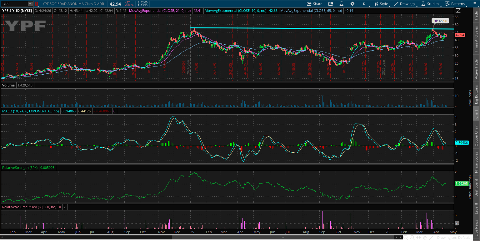
Task: Click the RelativeVolumeStDev study label
Action: click(x=29, y=207)
